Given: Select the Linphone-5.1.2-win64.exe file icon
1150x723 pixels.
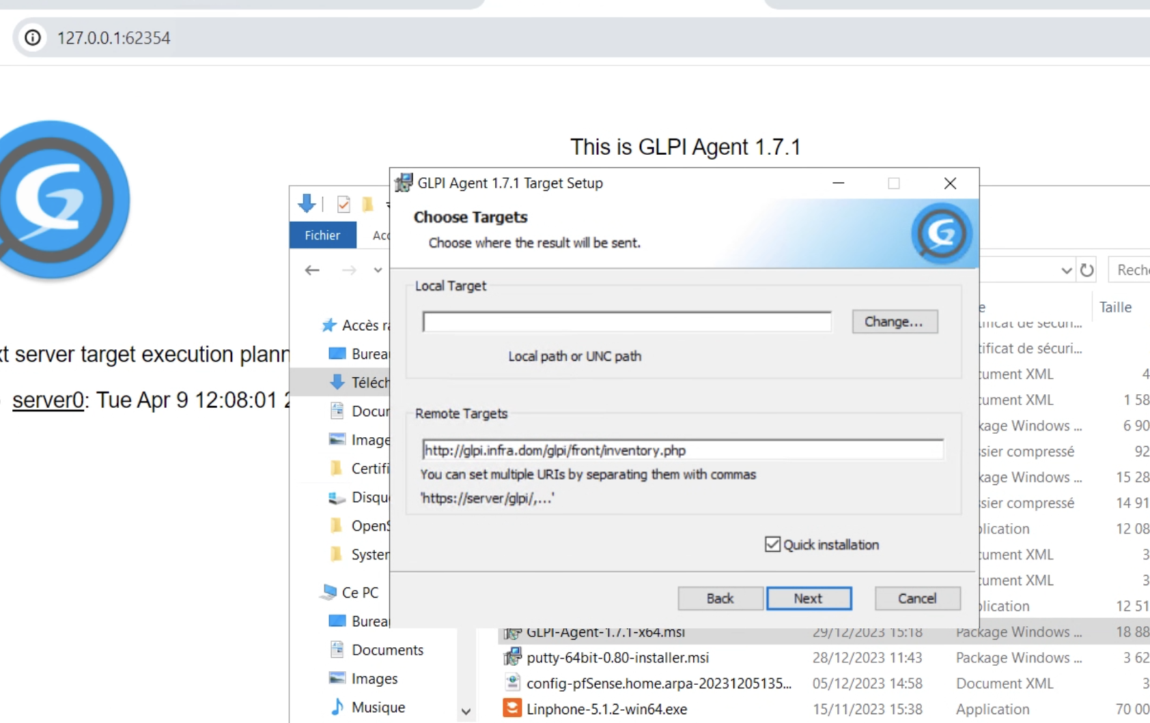Looking at the screenshot, I should [x=512, y=709].
